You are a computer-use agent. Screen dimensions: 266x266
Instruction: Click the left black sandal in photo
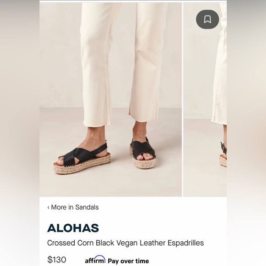(x=82, y=158)
